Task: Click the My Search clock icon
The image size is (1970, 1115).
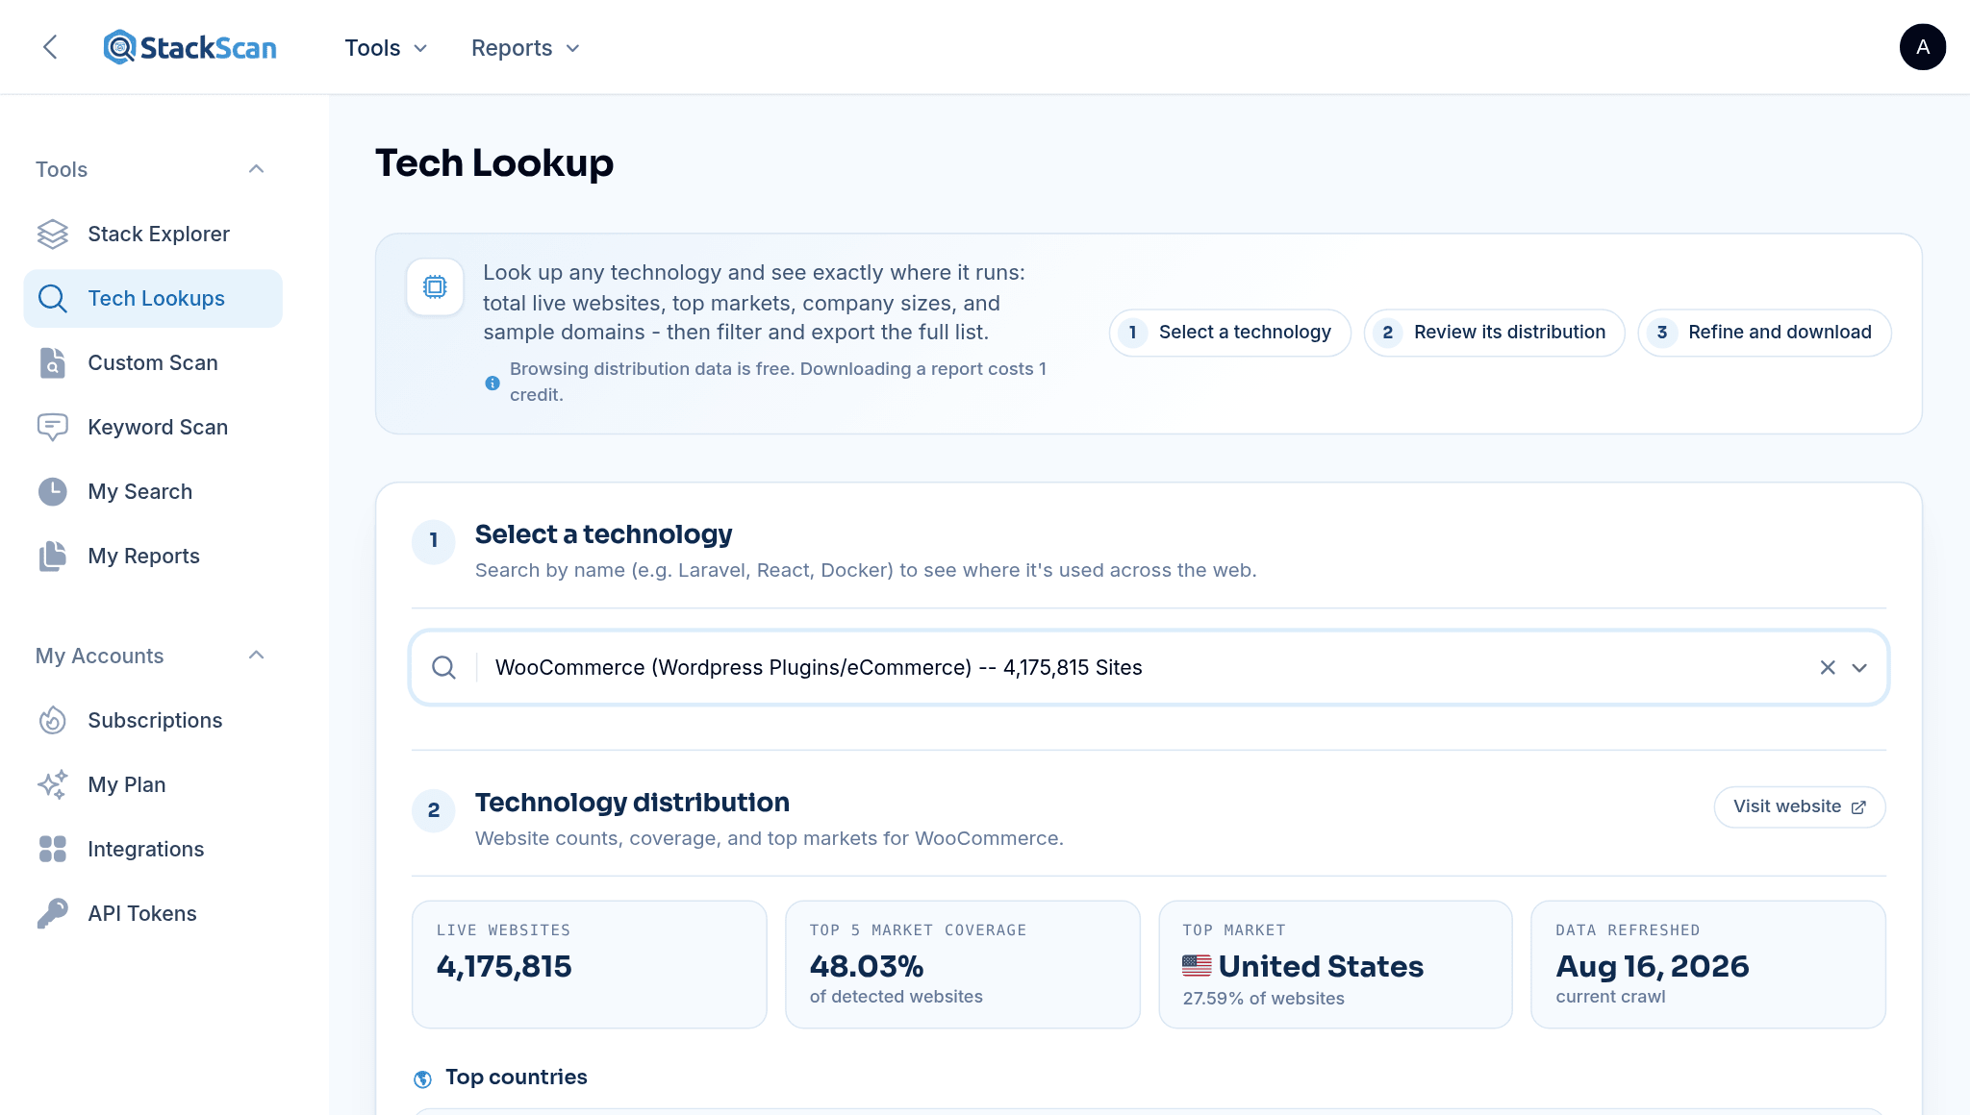Action: click(53, 491)
